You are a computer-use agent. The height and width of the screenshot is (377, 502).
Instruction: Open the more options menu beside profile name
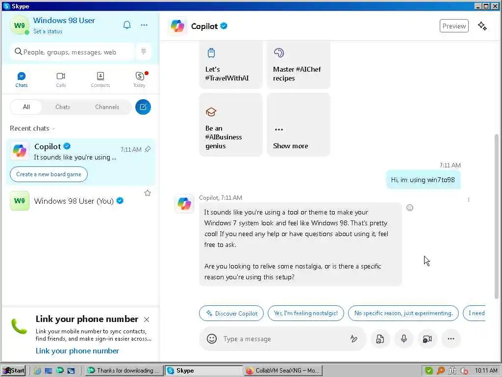(144, 25)
